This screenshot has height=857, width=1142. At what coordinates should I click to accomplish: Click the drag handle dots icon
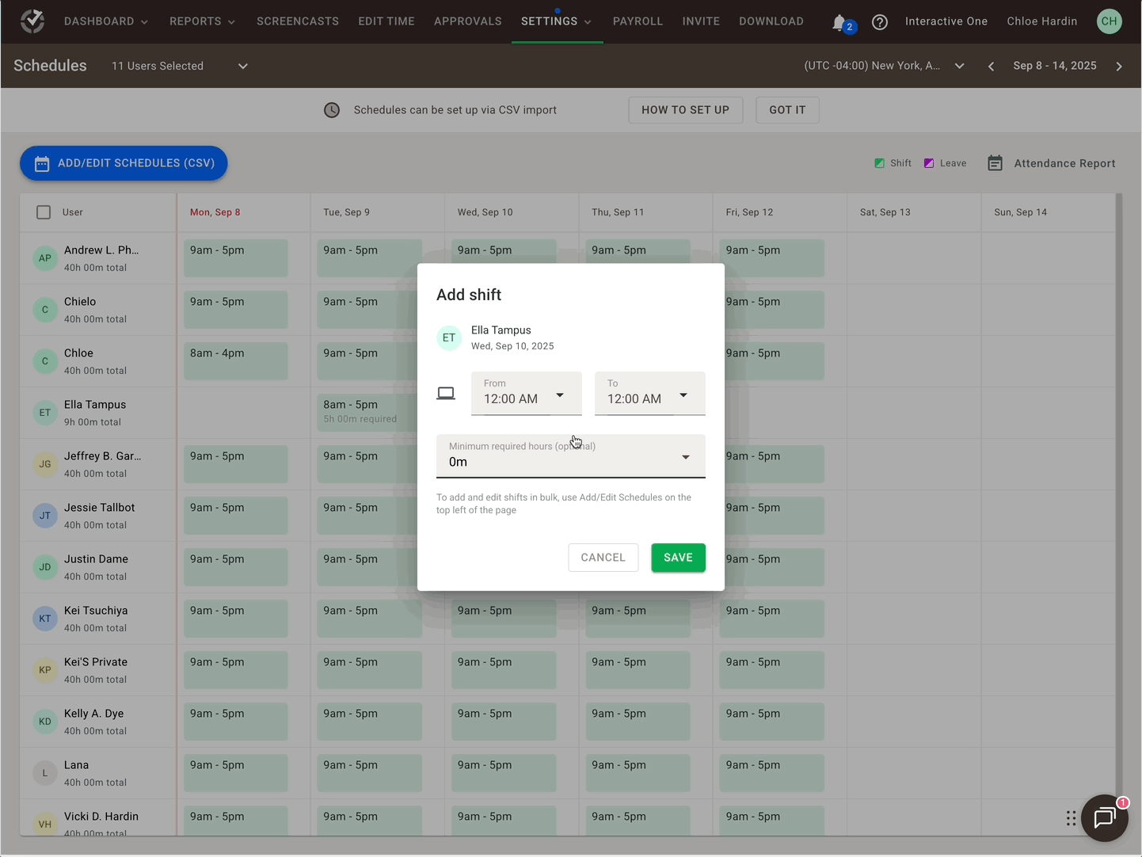pos(1071,818)
